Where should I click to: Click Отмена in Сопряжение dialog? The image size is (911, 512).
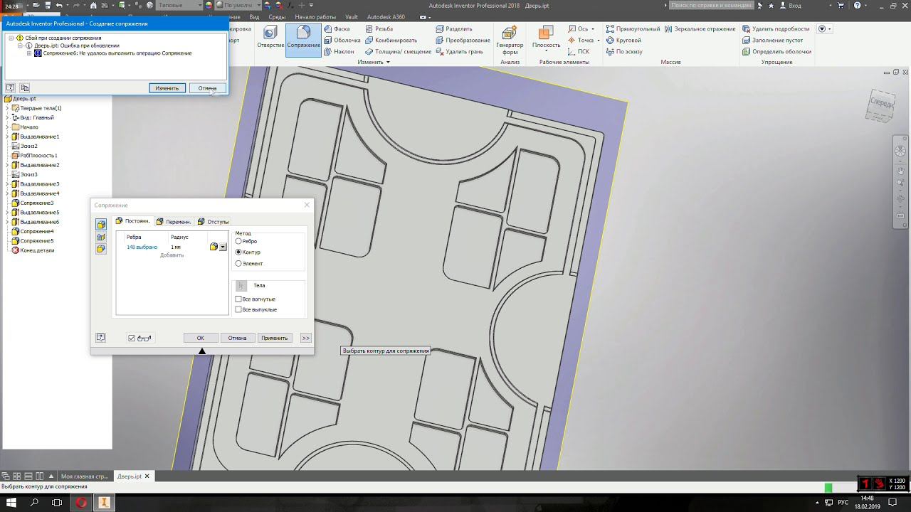pos(238,338)
